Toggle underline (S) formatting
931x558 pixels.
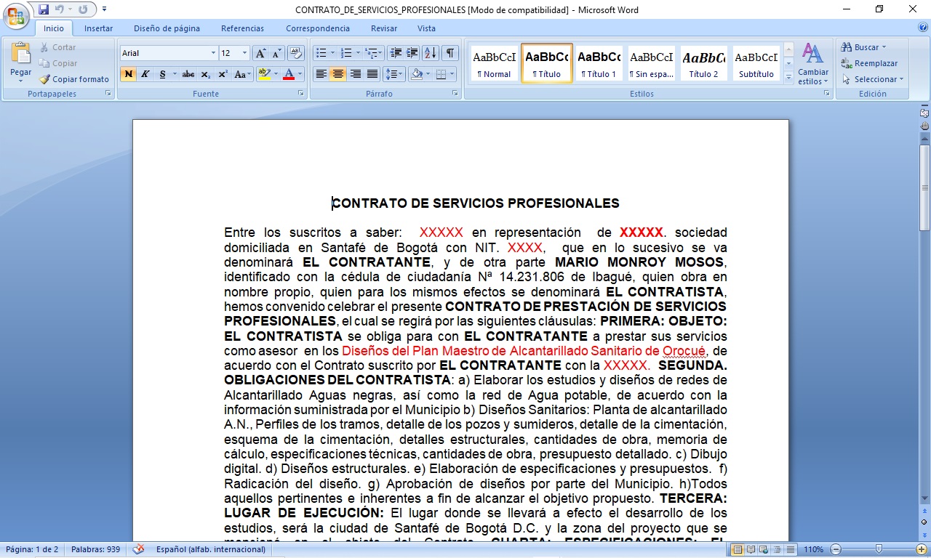click(x=163, y=74)
